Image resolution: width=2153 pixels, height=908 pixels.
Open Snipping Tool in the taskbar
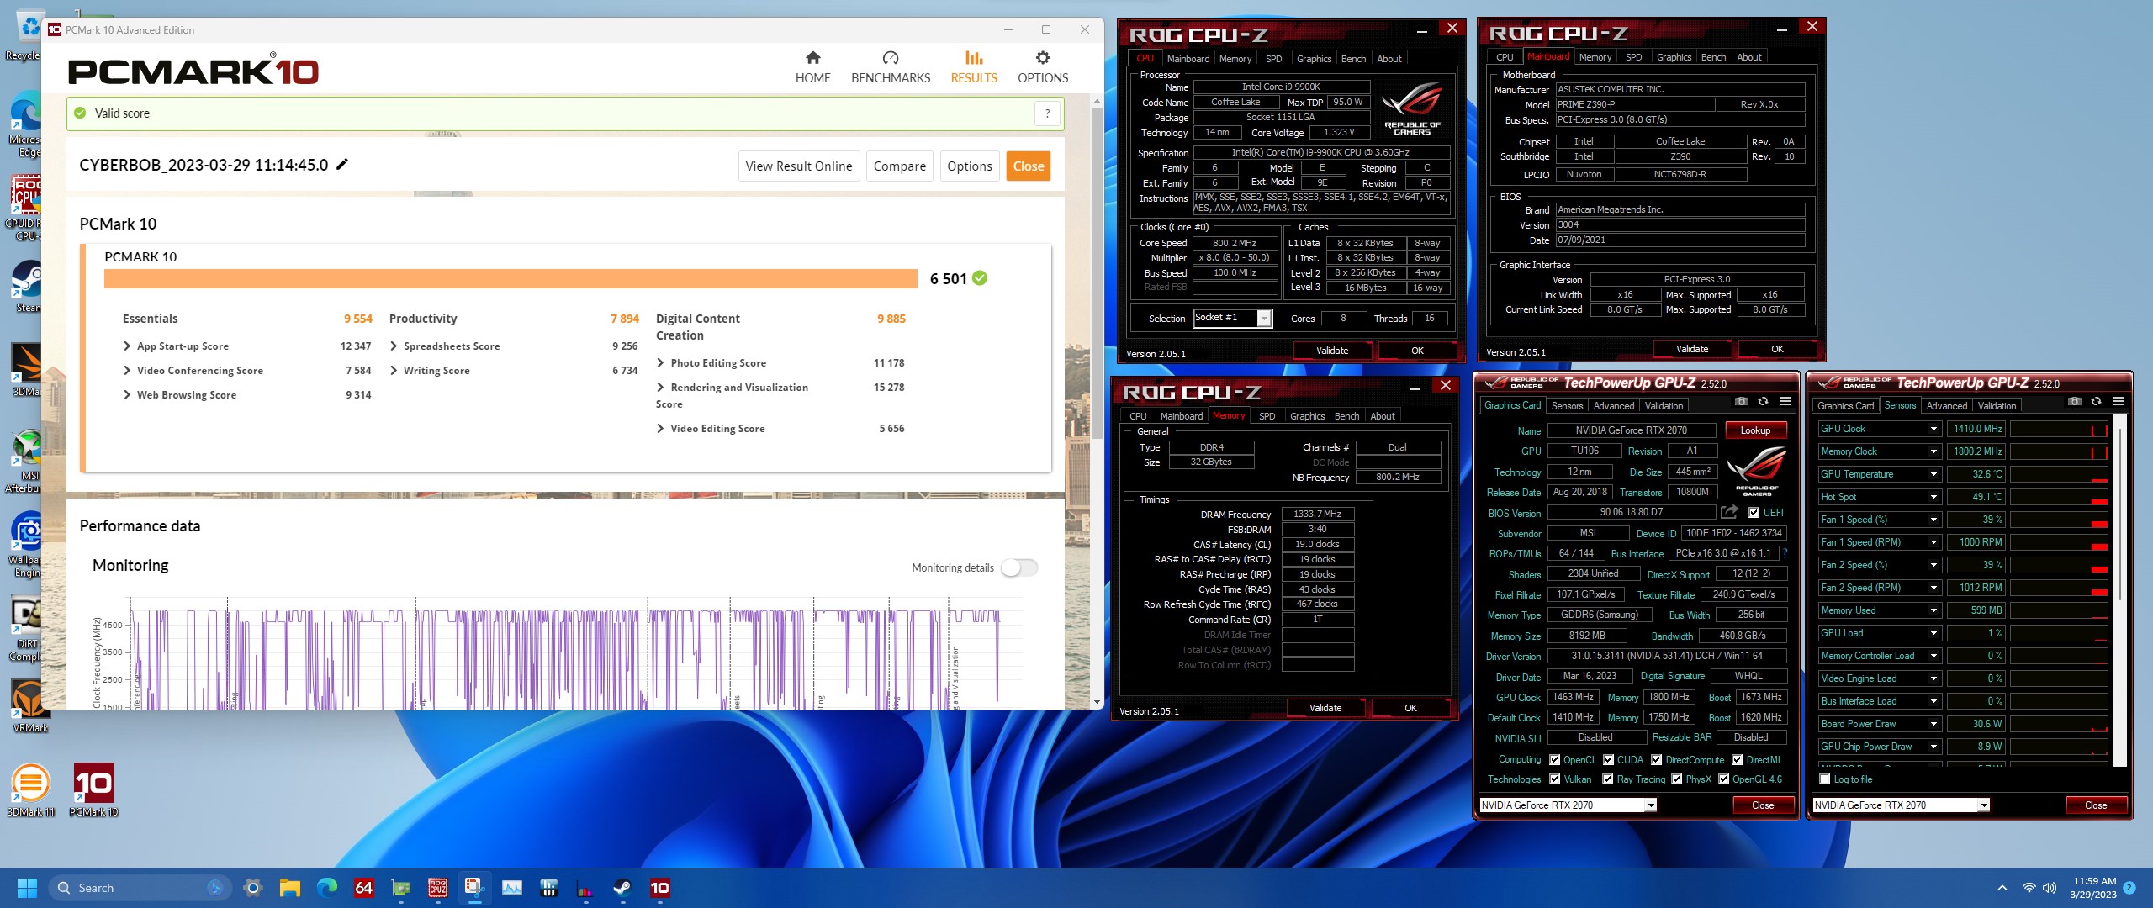point(474,888)
